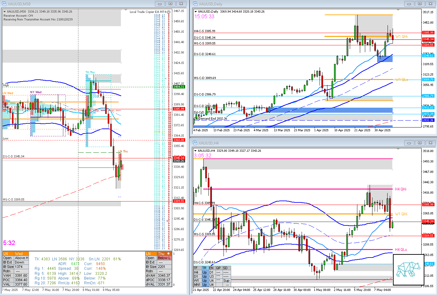Image resolution: width=437 pixels, height=295 pixels.
Task: Close the XAUUSD,Daily chart window
Action: (x=430, y=4)
